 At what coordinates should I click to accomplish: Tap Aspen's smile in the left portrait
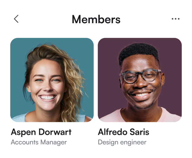tap(48, 97)
